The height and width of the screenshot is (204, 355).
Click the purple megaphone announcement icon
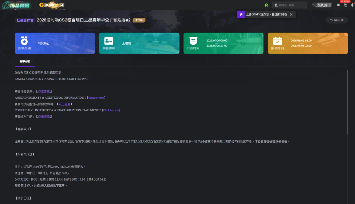(x=241, y=14)
